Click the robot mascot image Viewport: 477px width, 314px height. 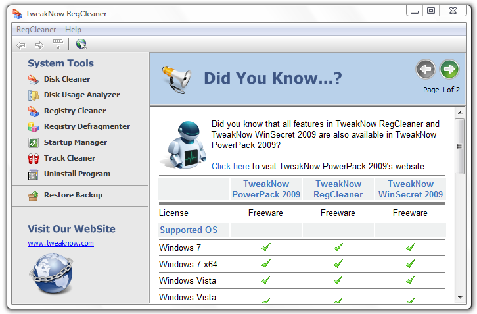click(183, 145)
